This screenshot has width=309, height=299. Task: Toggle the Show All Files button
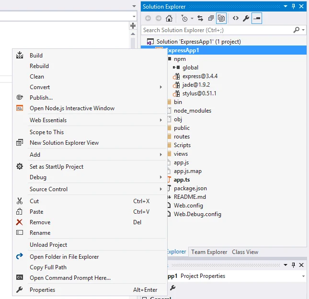221,18
